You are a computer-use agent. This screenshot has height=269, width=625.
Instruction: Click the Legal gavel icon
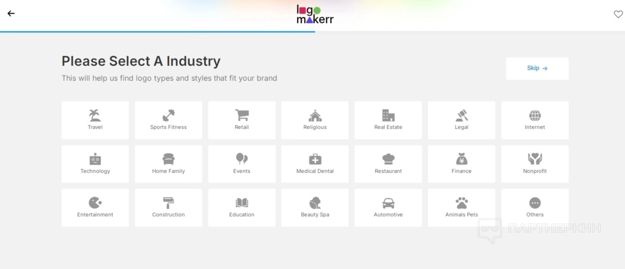point(461,115)
